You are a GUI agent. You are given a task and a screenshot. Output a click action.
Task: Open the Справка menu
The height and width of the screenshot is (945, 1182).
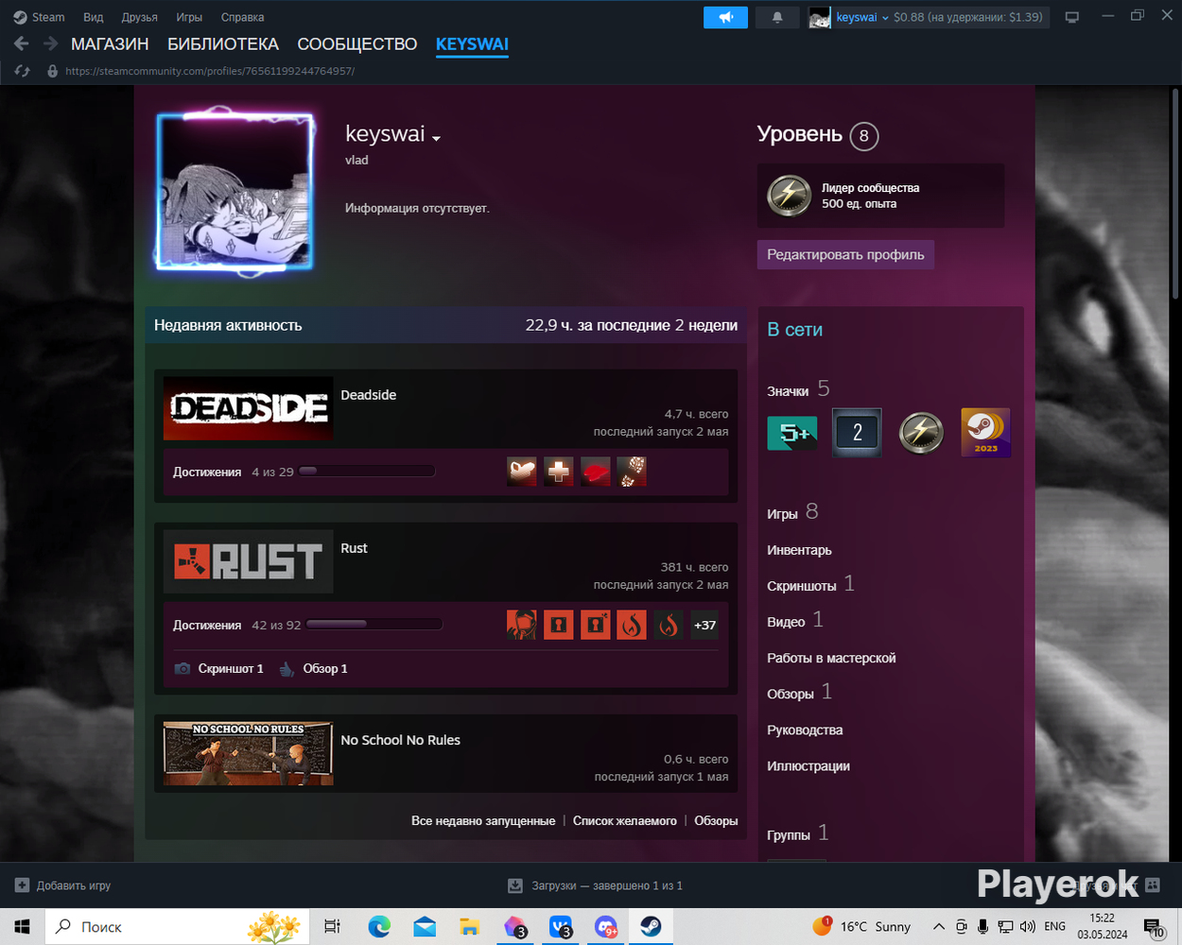coord(242,17)
